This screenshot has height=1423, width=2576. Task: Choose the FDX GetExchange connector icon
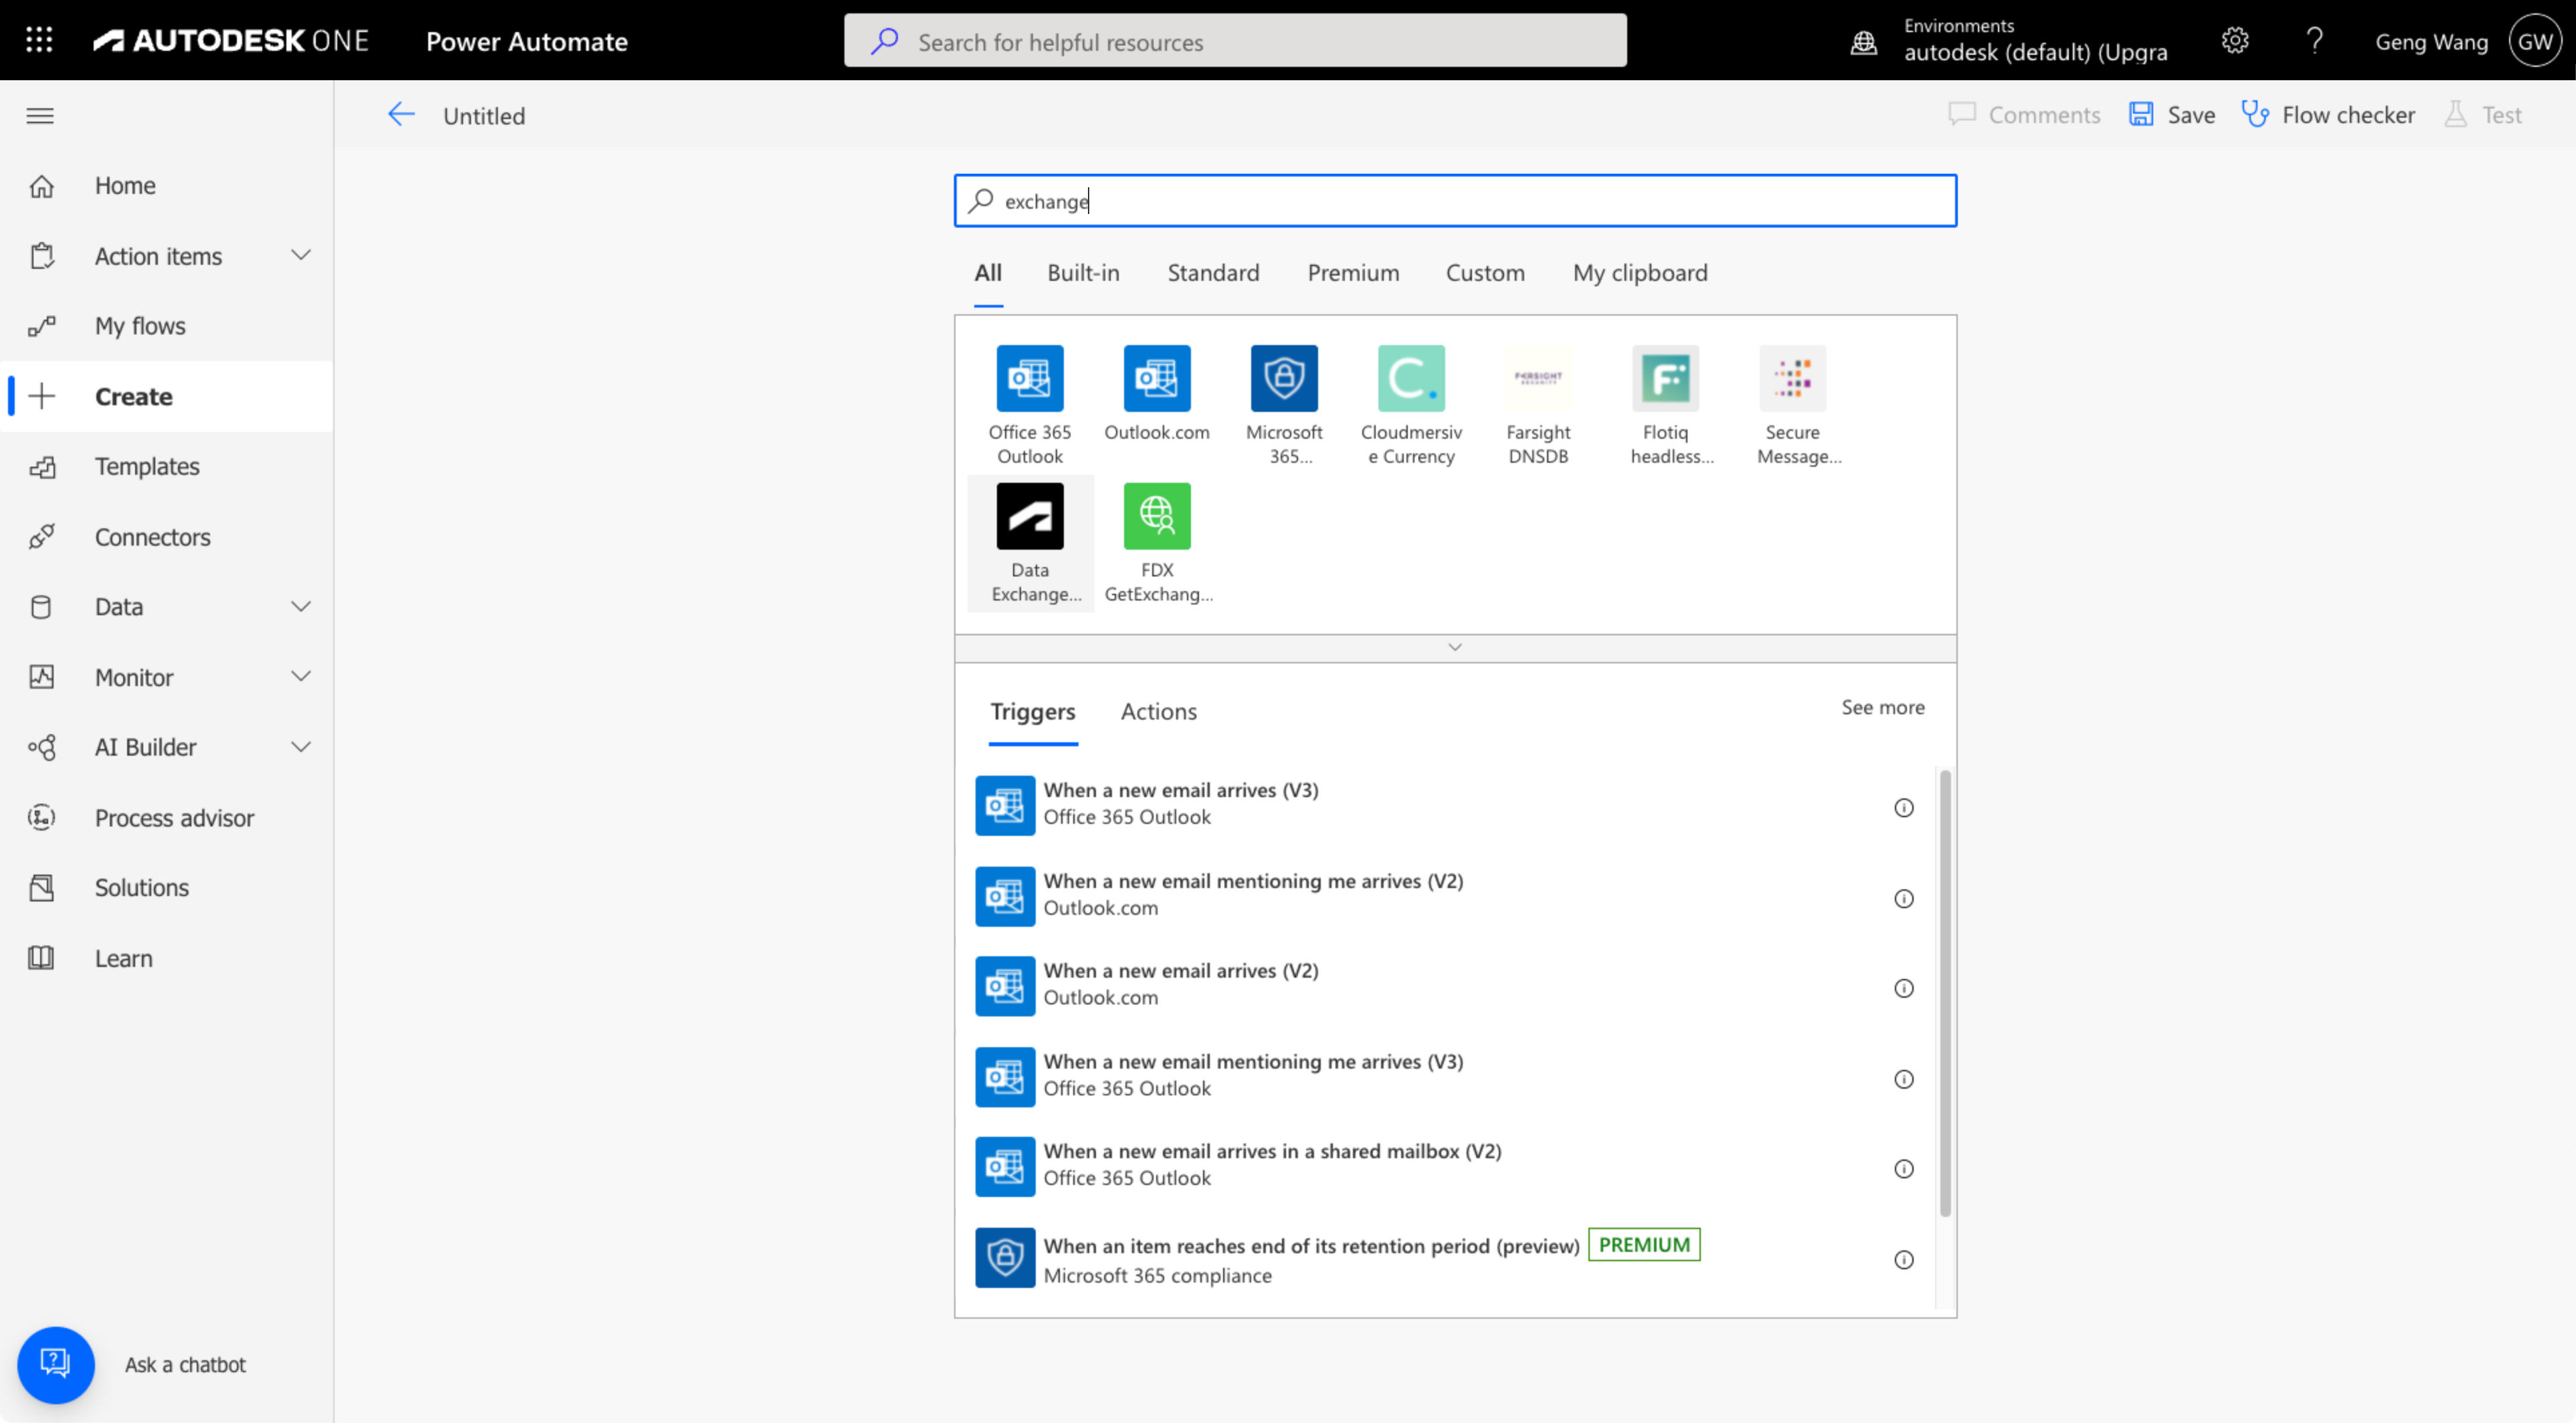pyautogui.click(x=1156, y=516)
